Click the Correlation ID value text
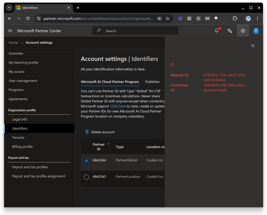Screen dimensions: 267x215 (x=225, y=88)
